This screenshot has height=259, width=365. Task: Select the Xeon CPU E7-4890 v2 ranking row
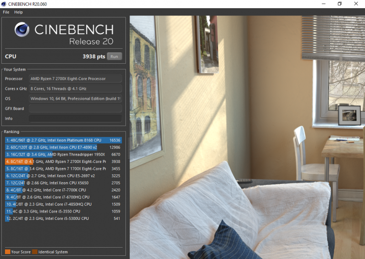click(x=63, y=147)
